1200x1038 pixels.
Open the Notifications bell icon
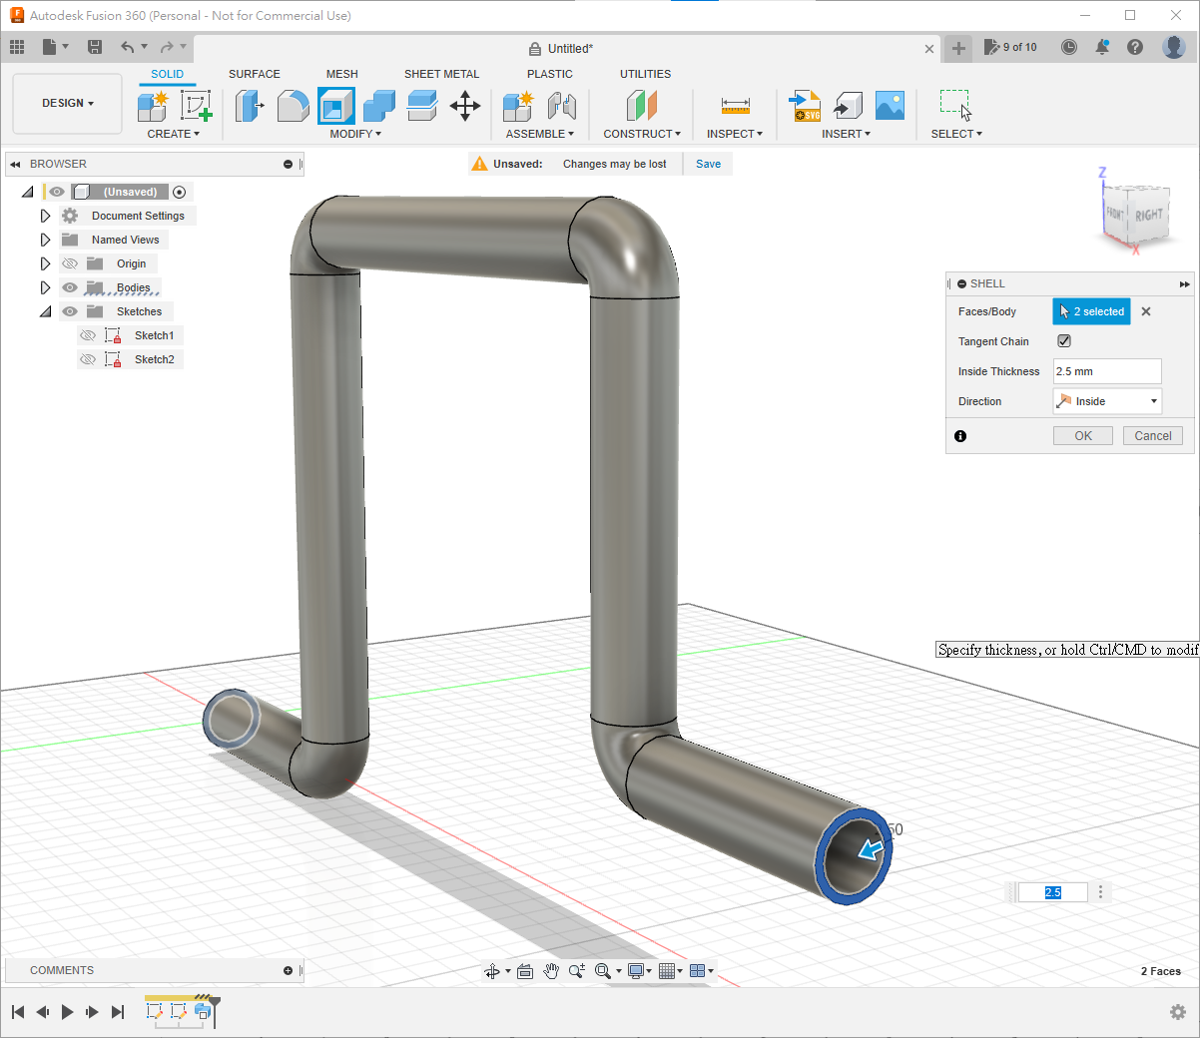pos(1102,47)
